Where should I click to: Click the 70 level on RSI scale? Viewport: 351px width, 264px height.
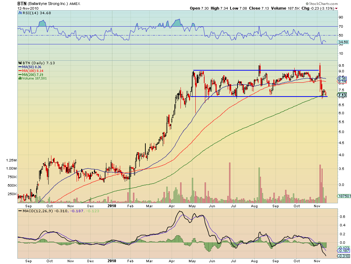[341, 27]
